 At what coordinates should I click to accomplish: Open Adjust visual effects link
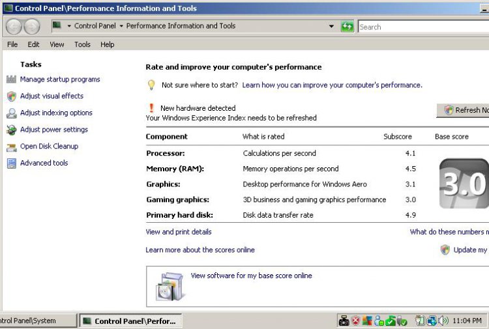52,96
